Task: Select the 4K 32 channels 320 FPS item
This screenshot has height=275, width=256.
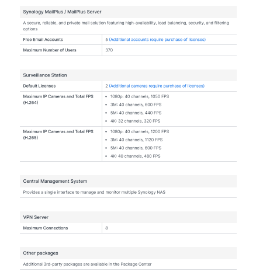Action: point(135,121)
